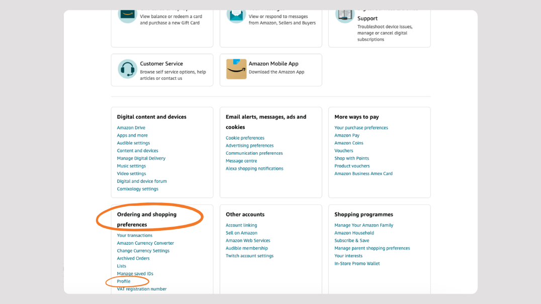Viewport: 541px width, 304px height.
Task: Open Message centre link
Action: 241,161
